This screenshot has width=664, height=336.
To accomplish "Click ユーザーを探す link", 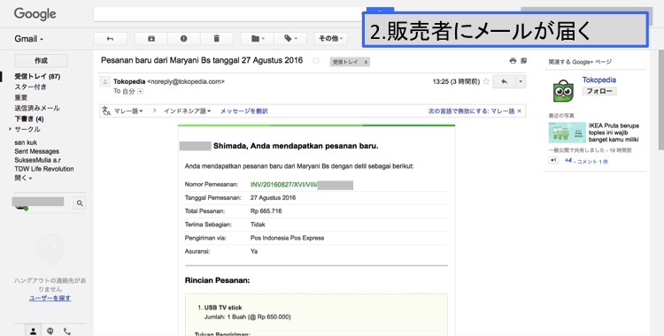I will click(50, 298).
